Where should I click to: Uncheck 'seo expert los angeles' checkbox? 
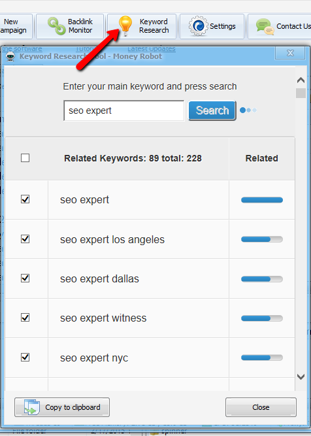25,239
